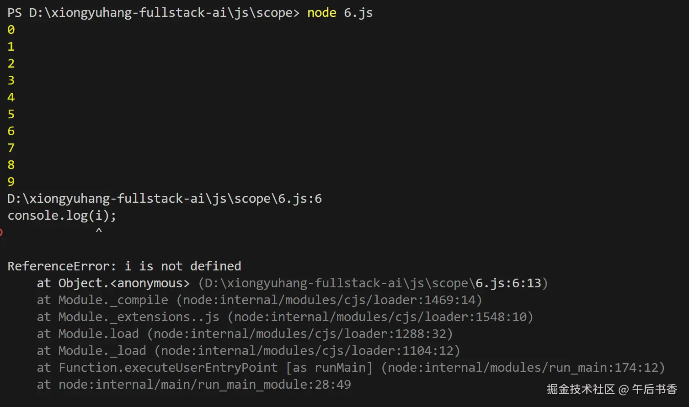Click the Module._load loader:1104:12 line
The height and width of the screenshot is (407, 689).
pyautogui.click(x=248, y=351)
